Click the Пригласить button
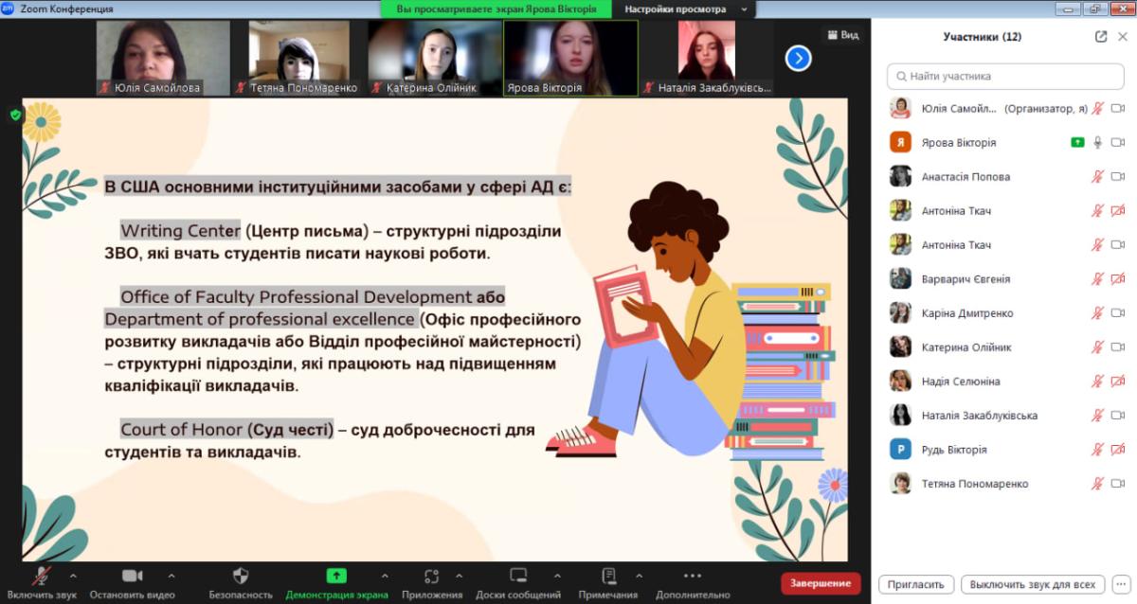The image size is (1137, 604). [916, 584]
